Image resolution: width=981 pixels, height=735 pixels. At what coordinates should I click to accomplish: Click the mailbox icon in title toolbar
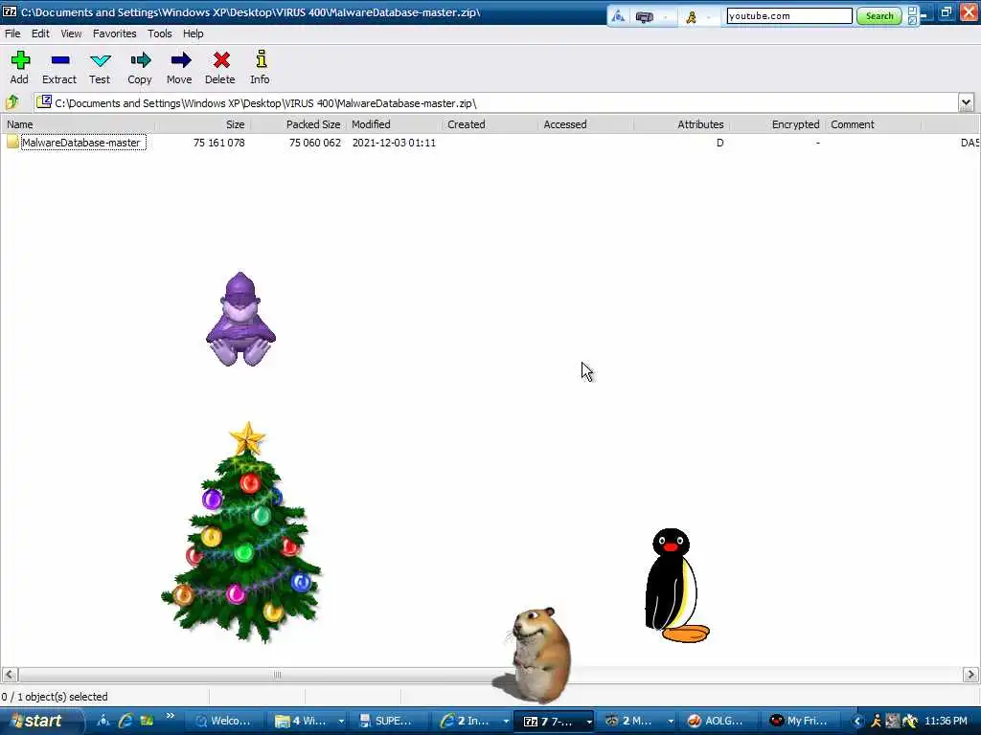(645, 17)
